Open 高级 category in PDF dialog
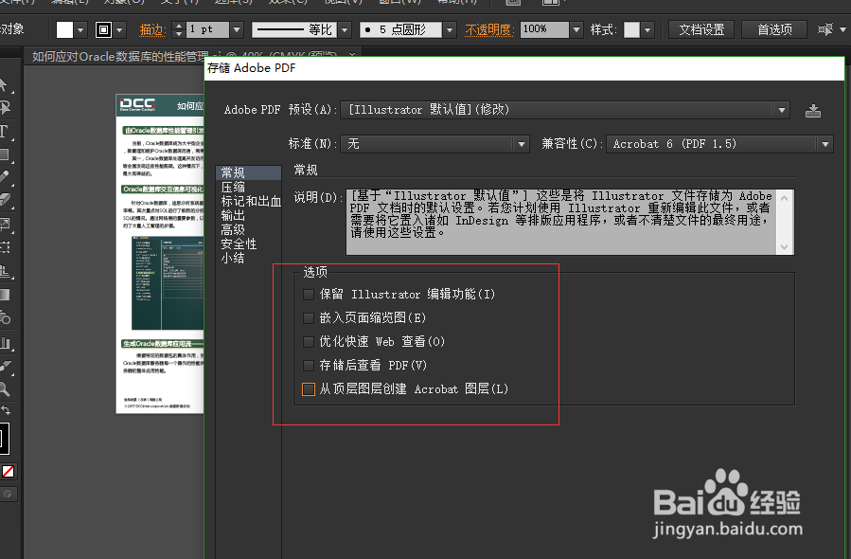851x559 pixels. pos(233,230)
